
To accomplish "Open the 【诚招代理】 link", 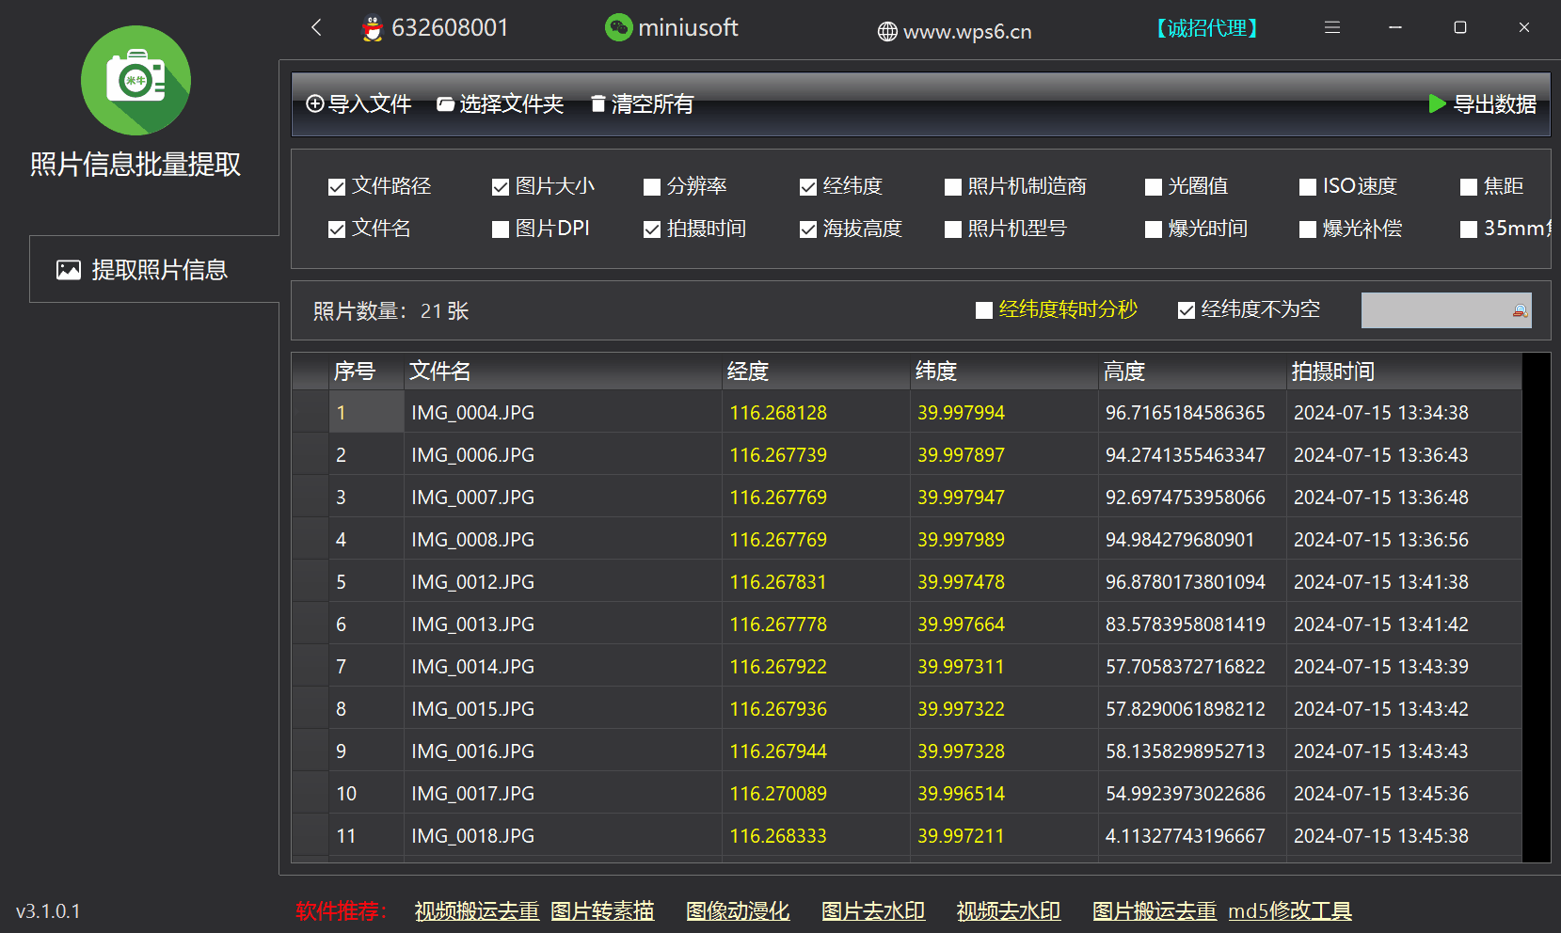I will pyautogui.click(x=1207, y=27).
